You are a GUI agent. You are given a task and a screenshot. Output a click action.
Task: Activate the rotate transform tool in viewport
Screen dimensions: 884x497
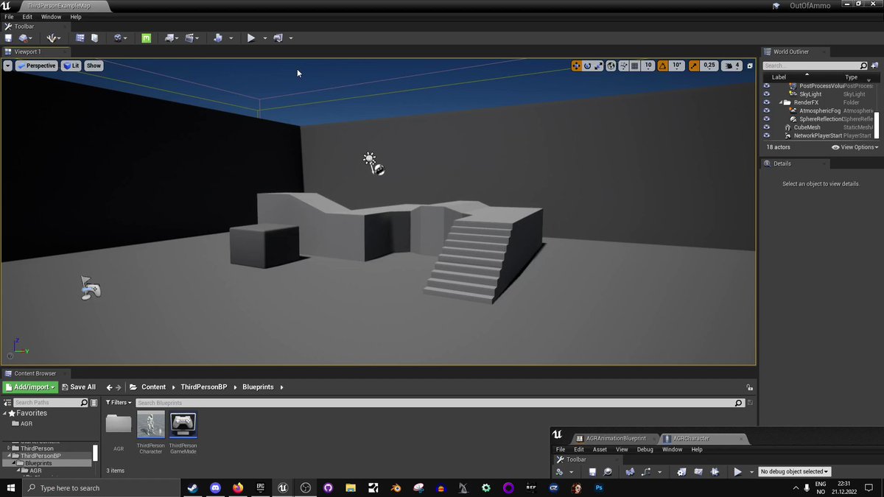[x=588, y=66]
